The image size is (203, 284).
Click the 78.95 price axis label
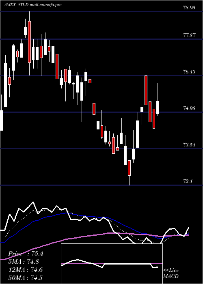pos(189,8)
